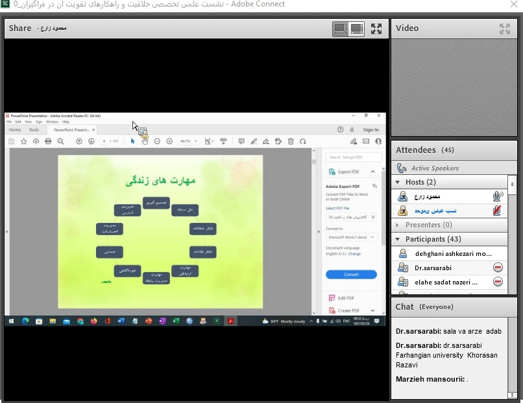Click the Windows Start button in shared screen
The image size is (523, 403).
[11, 321]
